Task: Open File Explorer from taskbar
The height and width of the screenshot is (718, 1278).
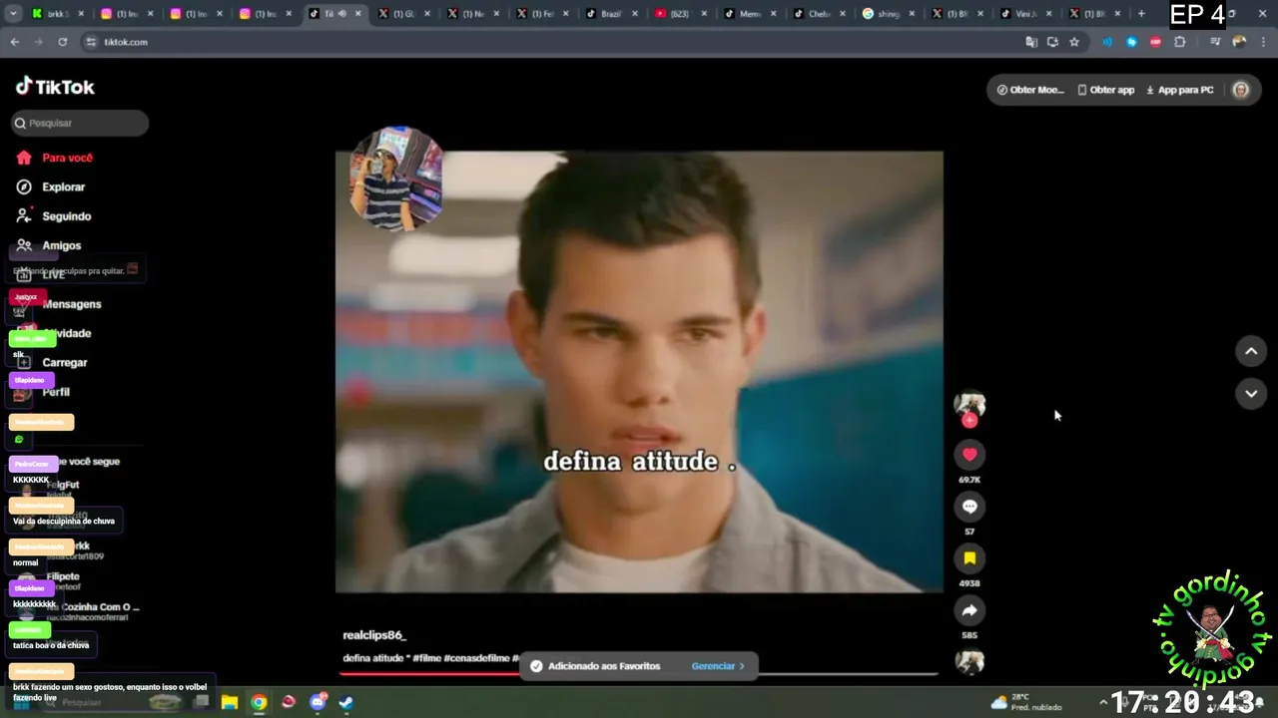Action: tap(229, 702)
